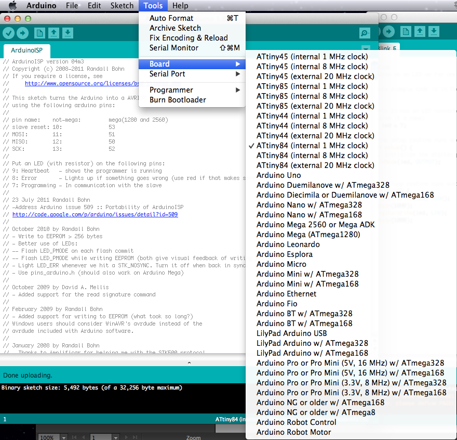Select ATtiny45 (internal 8 MHz clock) board
Screen dimensions: 457x440
pyautogui.click(x=351, y=67)
